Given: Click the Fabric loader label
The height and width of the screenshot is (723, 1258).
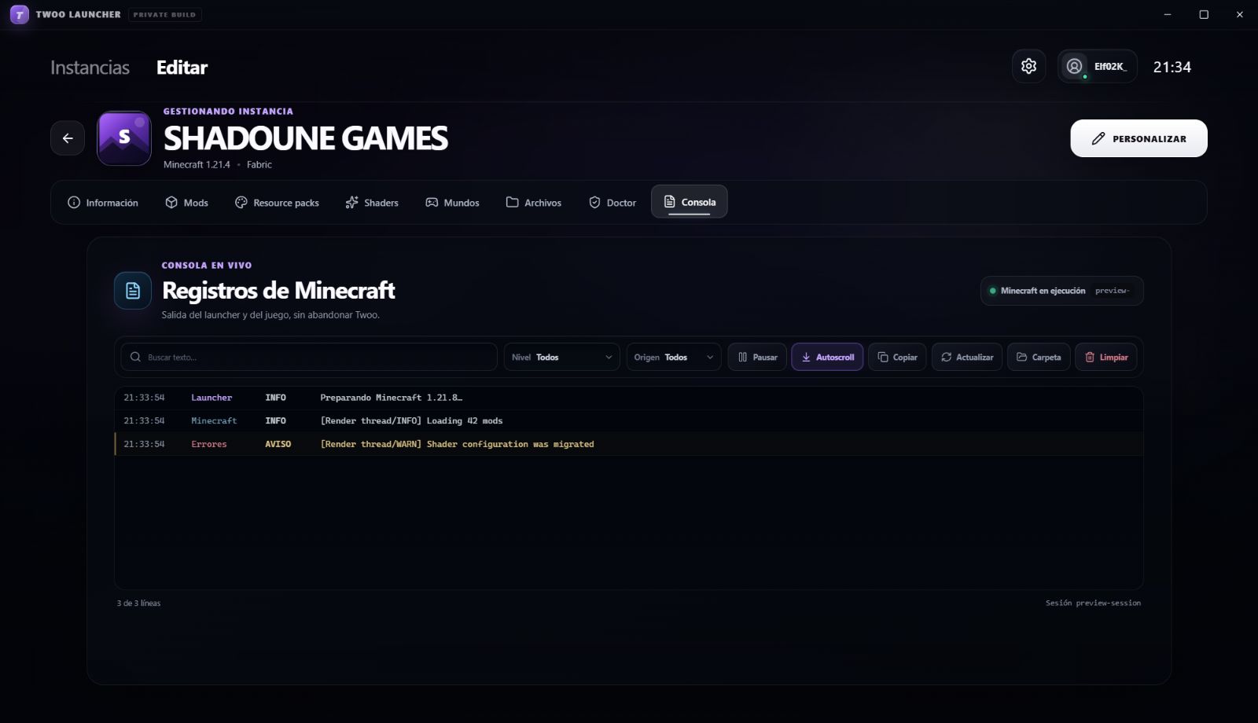Looking at the screenshot, I should point(259,164).
